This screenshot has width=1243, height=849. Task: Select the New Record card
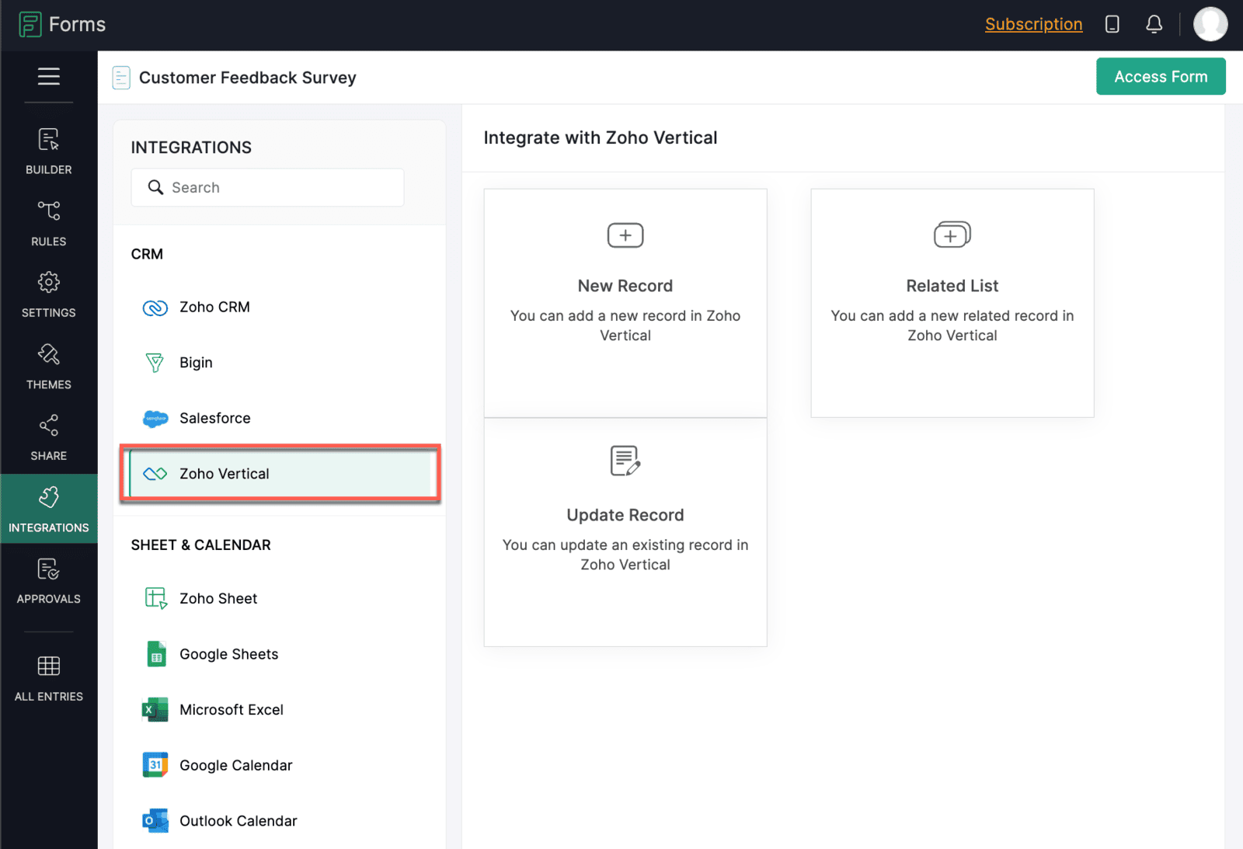[625, 303]
